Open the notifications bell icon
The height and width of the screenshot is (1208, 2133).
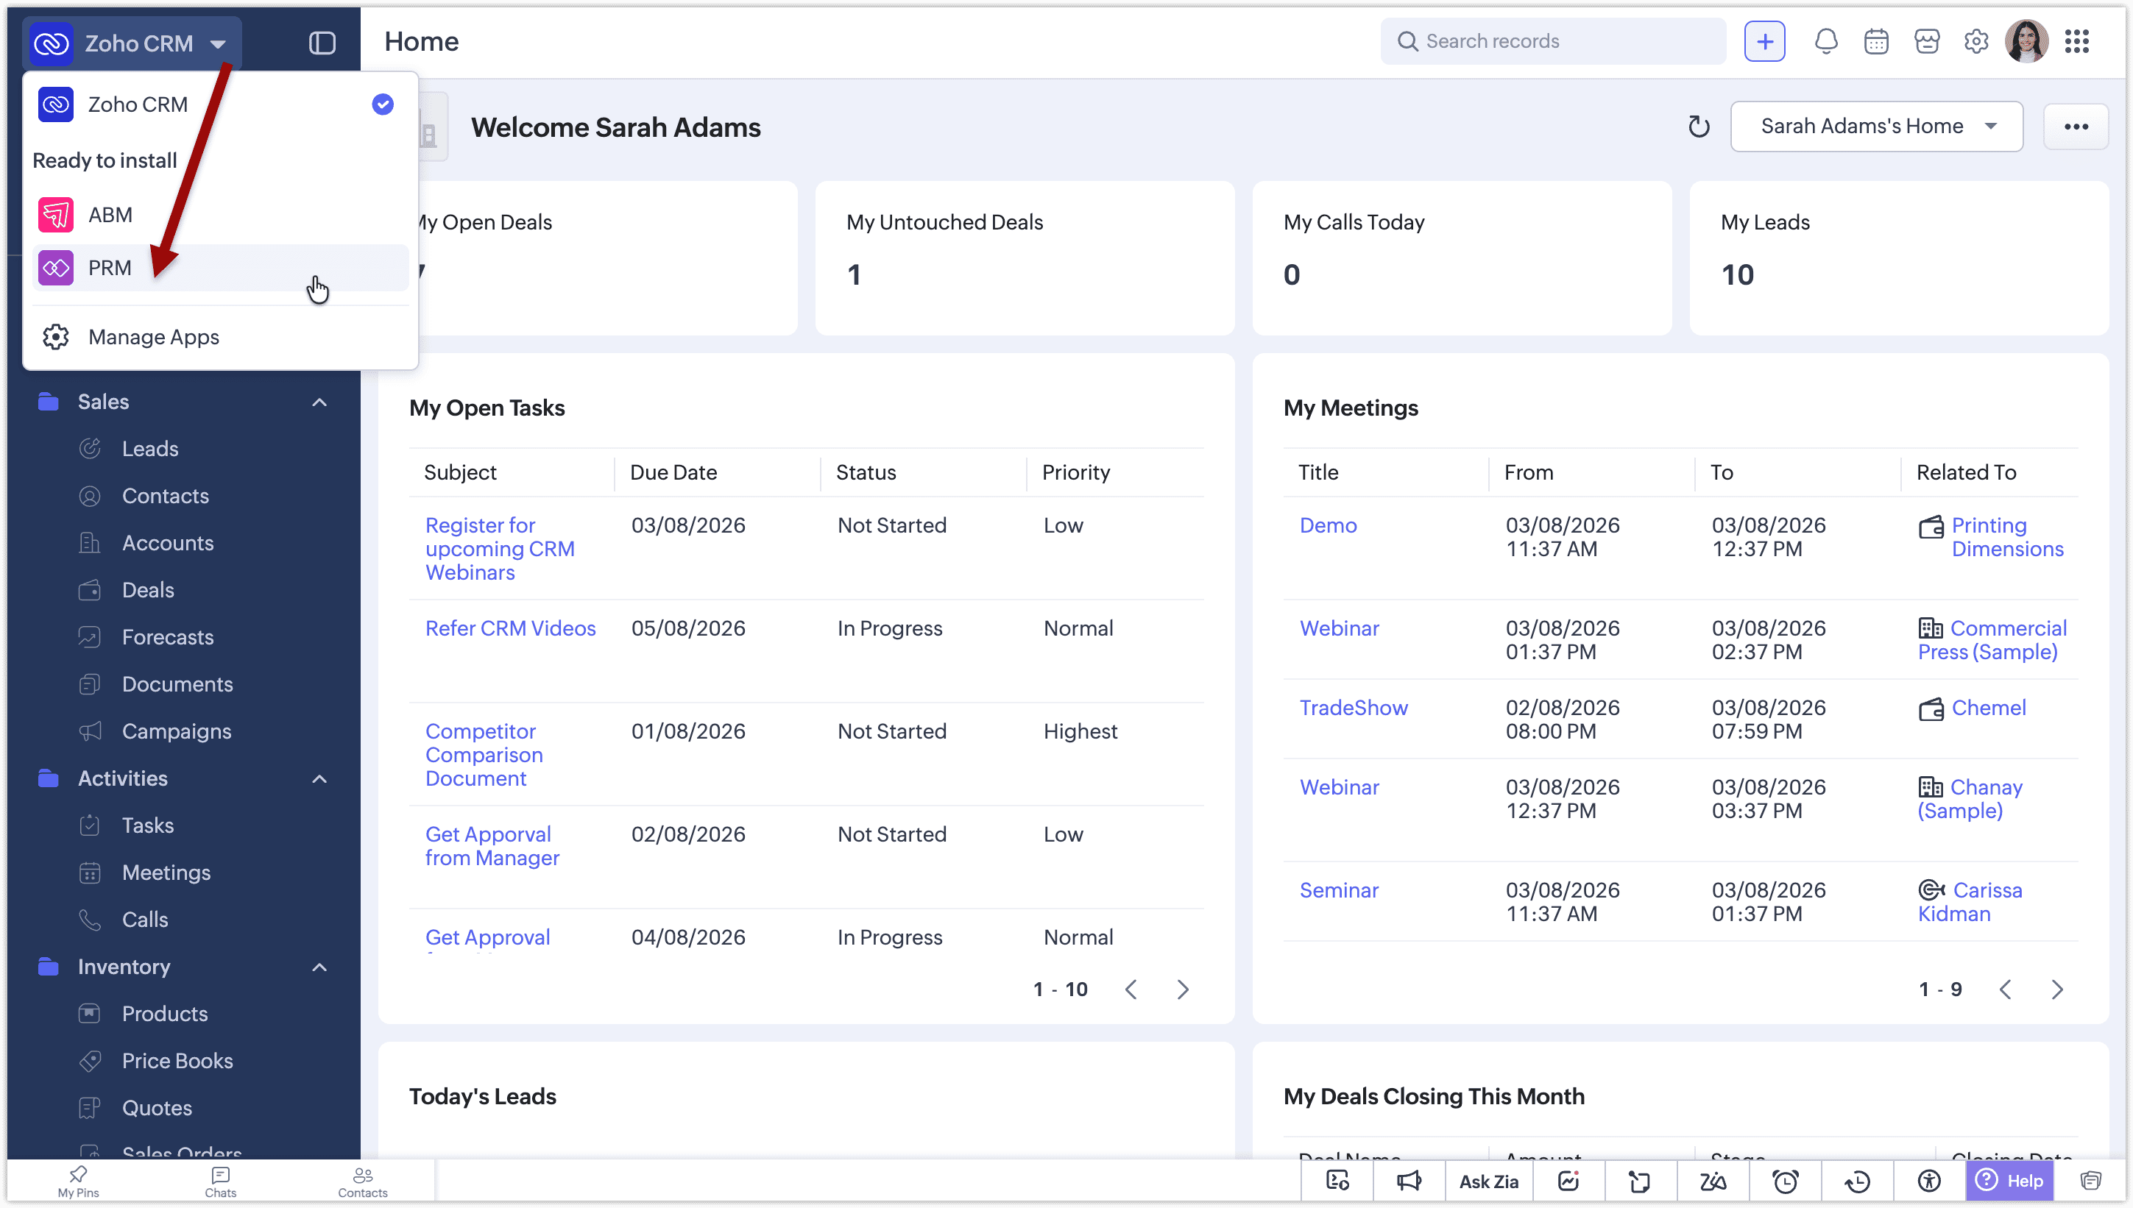[x=1825, y=41]
